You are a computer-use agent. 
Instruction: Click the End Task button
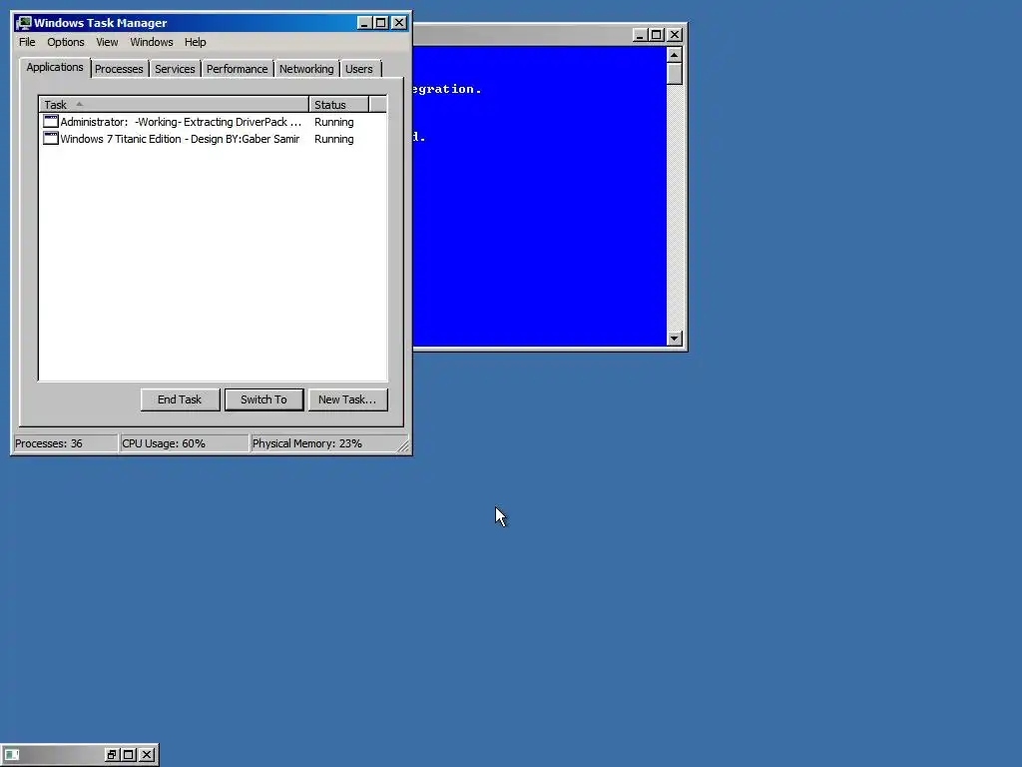(180, 399)
